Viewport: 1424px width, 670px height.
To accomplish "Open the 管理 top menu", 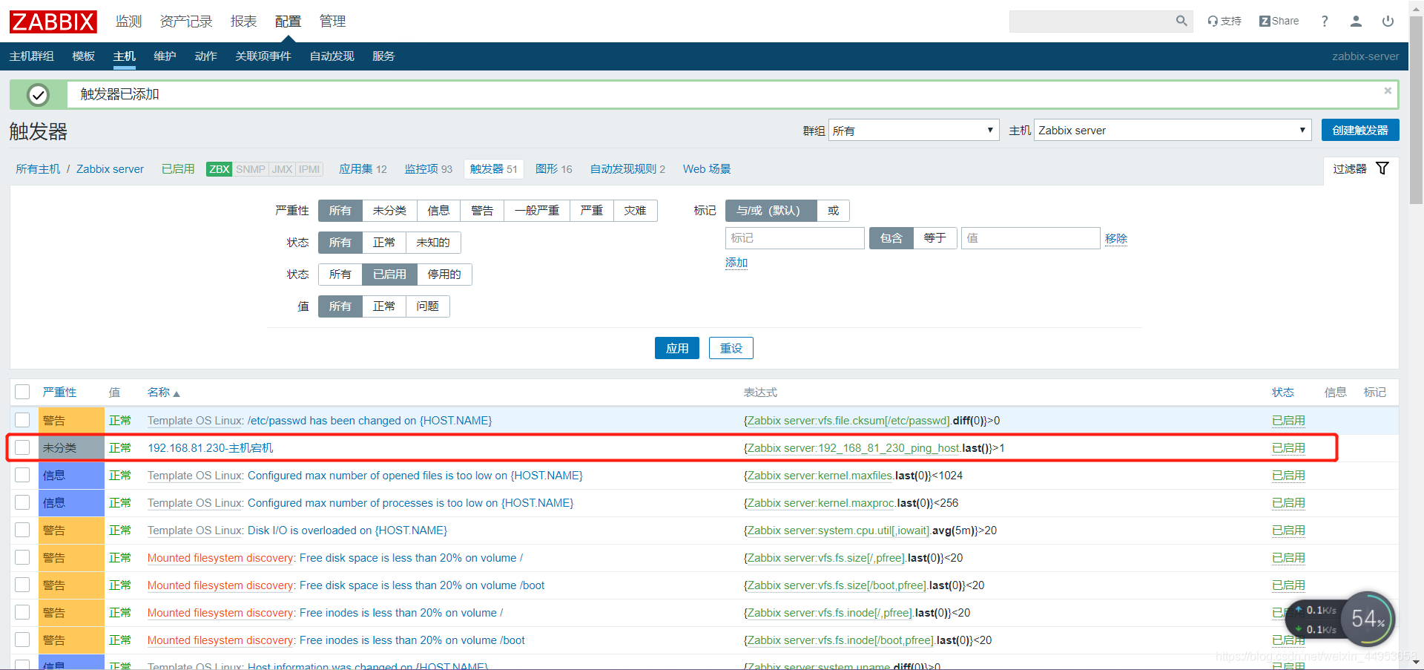I will click(x=332, y=22).
